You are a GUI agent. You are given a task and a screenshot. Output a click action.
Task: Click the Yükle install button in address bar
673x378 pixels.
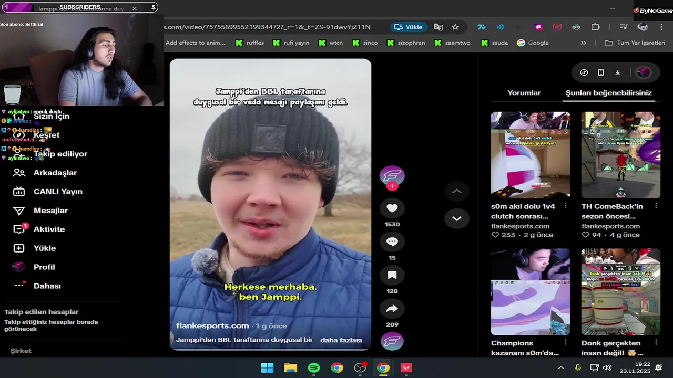click(409, 27)
